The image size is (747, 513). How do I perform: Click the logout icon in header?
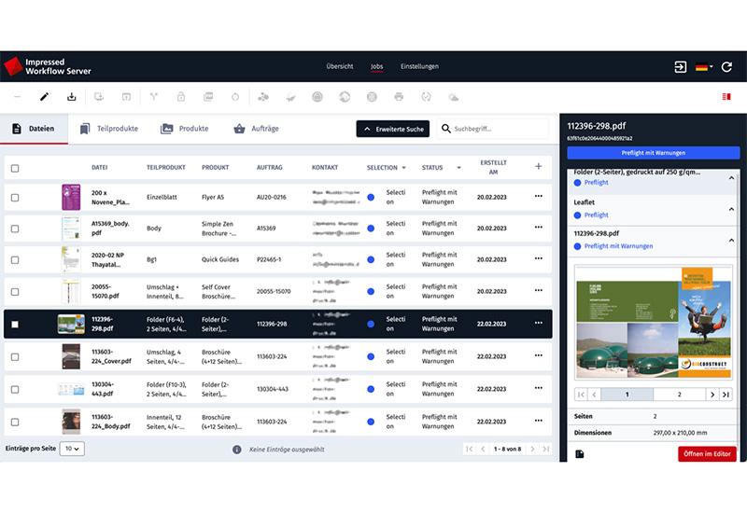(x=680, y=67)
